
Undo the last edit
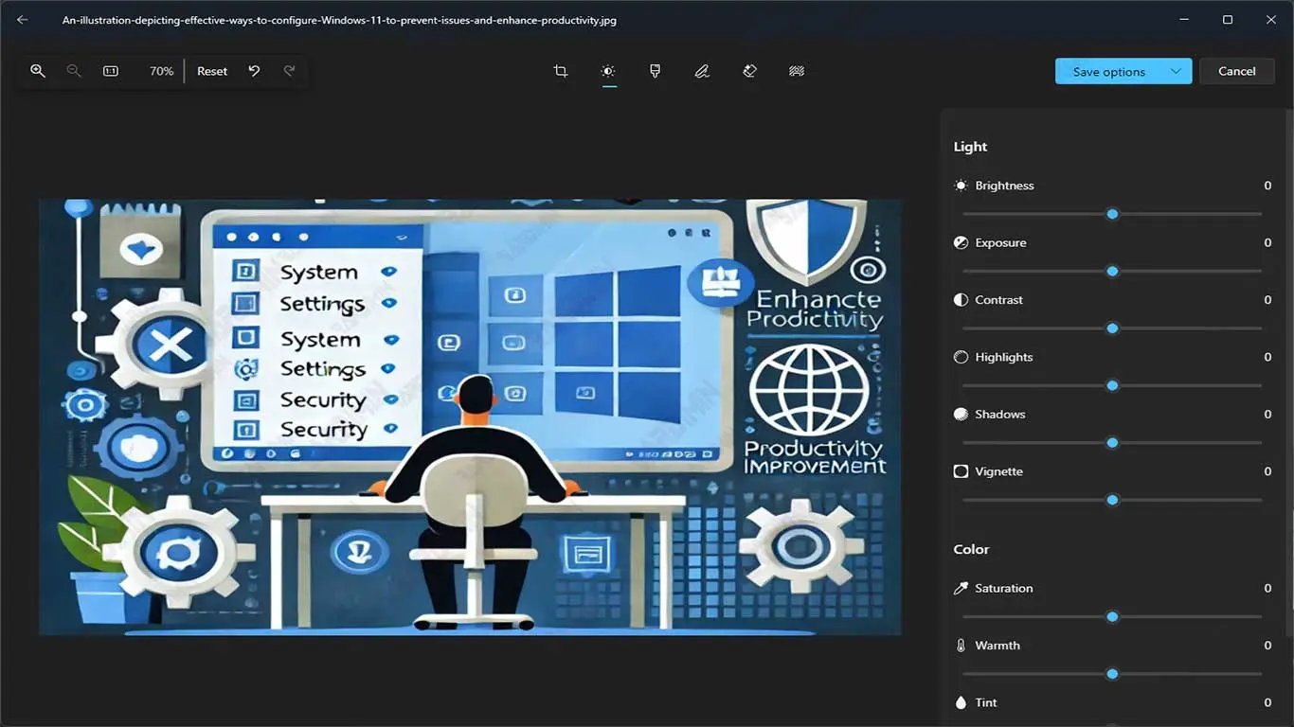click(254, 71)
